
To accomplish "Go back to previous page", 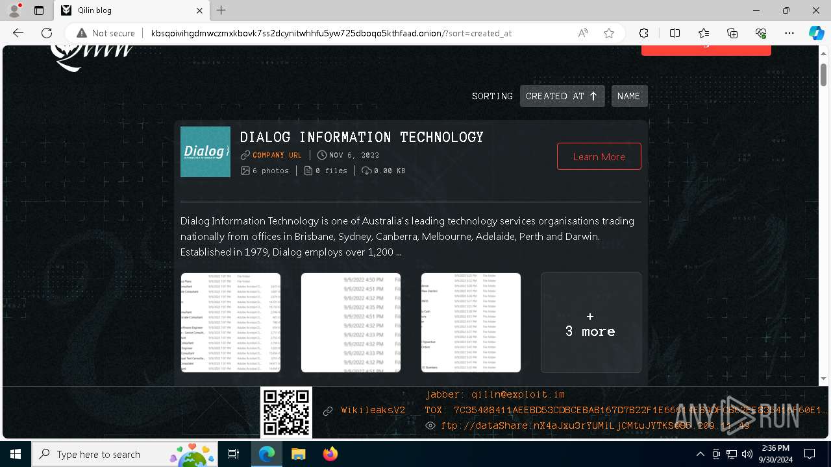I will pyautogui.click(x=18, y=33).
